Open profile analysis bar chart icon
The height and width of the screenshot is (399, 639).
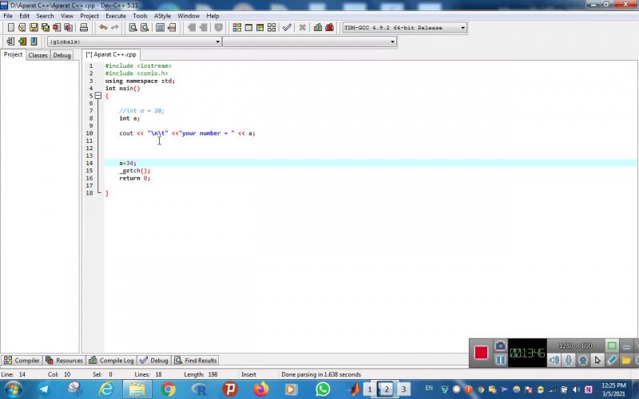(x=318, y=28)
